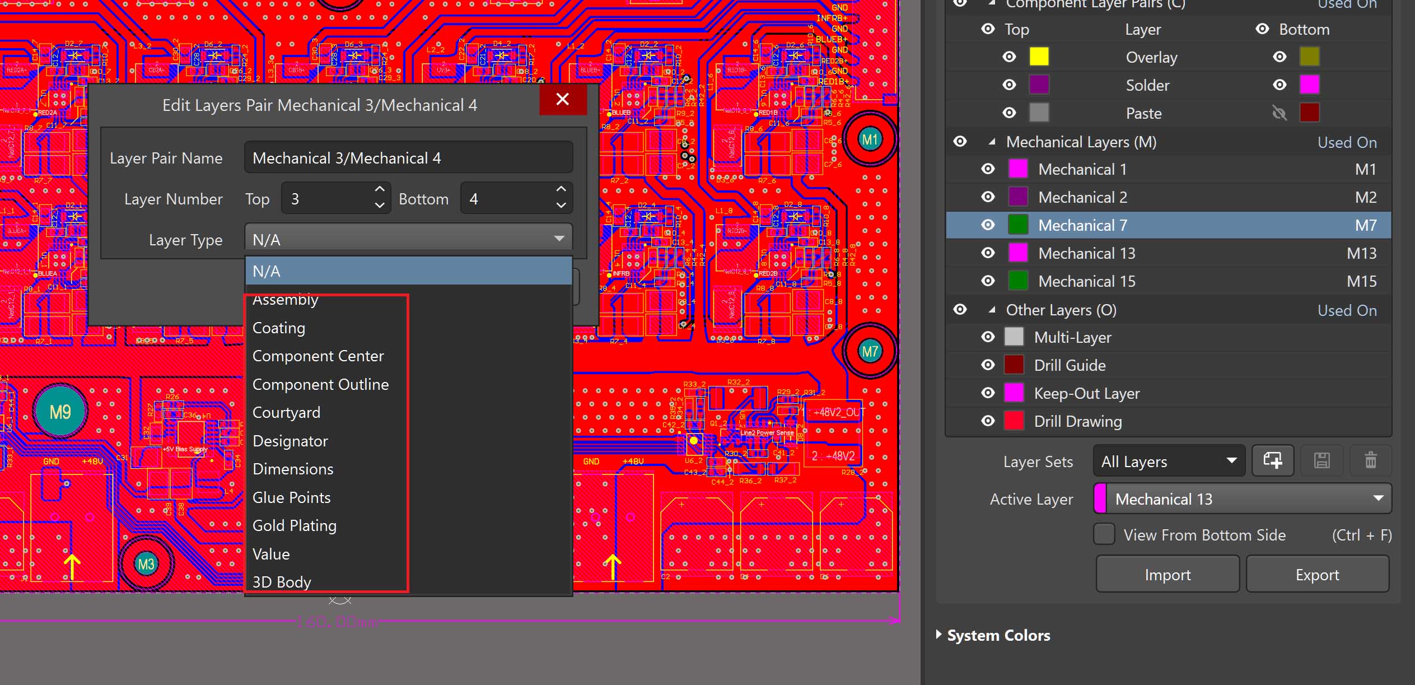Increment the Top layer number stepper

tap(380, 189)
